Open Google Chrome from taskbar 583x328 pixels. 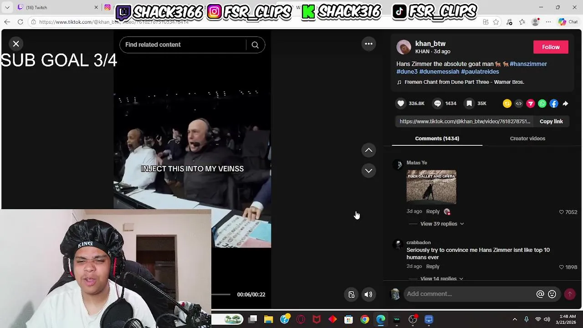point(364,319)
